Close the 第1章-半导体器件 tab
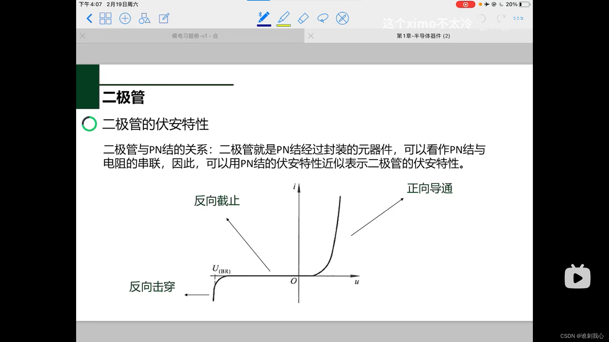 311,36
